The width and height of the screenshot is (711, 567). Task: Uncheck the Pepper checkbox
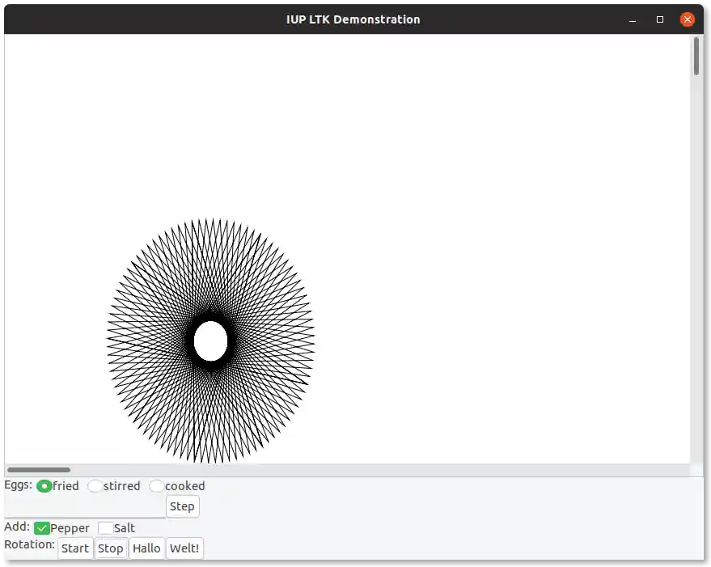click(x=41, y=527)
